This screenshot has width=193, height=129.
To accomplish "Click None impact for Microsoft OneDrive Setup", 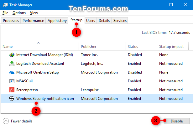I will 164,72.
